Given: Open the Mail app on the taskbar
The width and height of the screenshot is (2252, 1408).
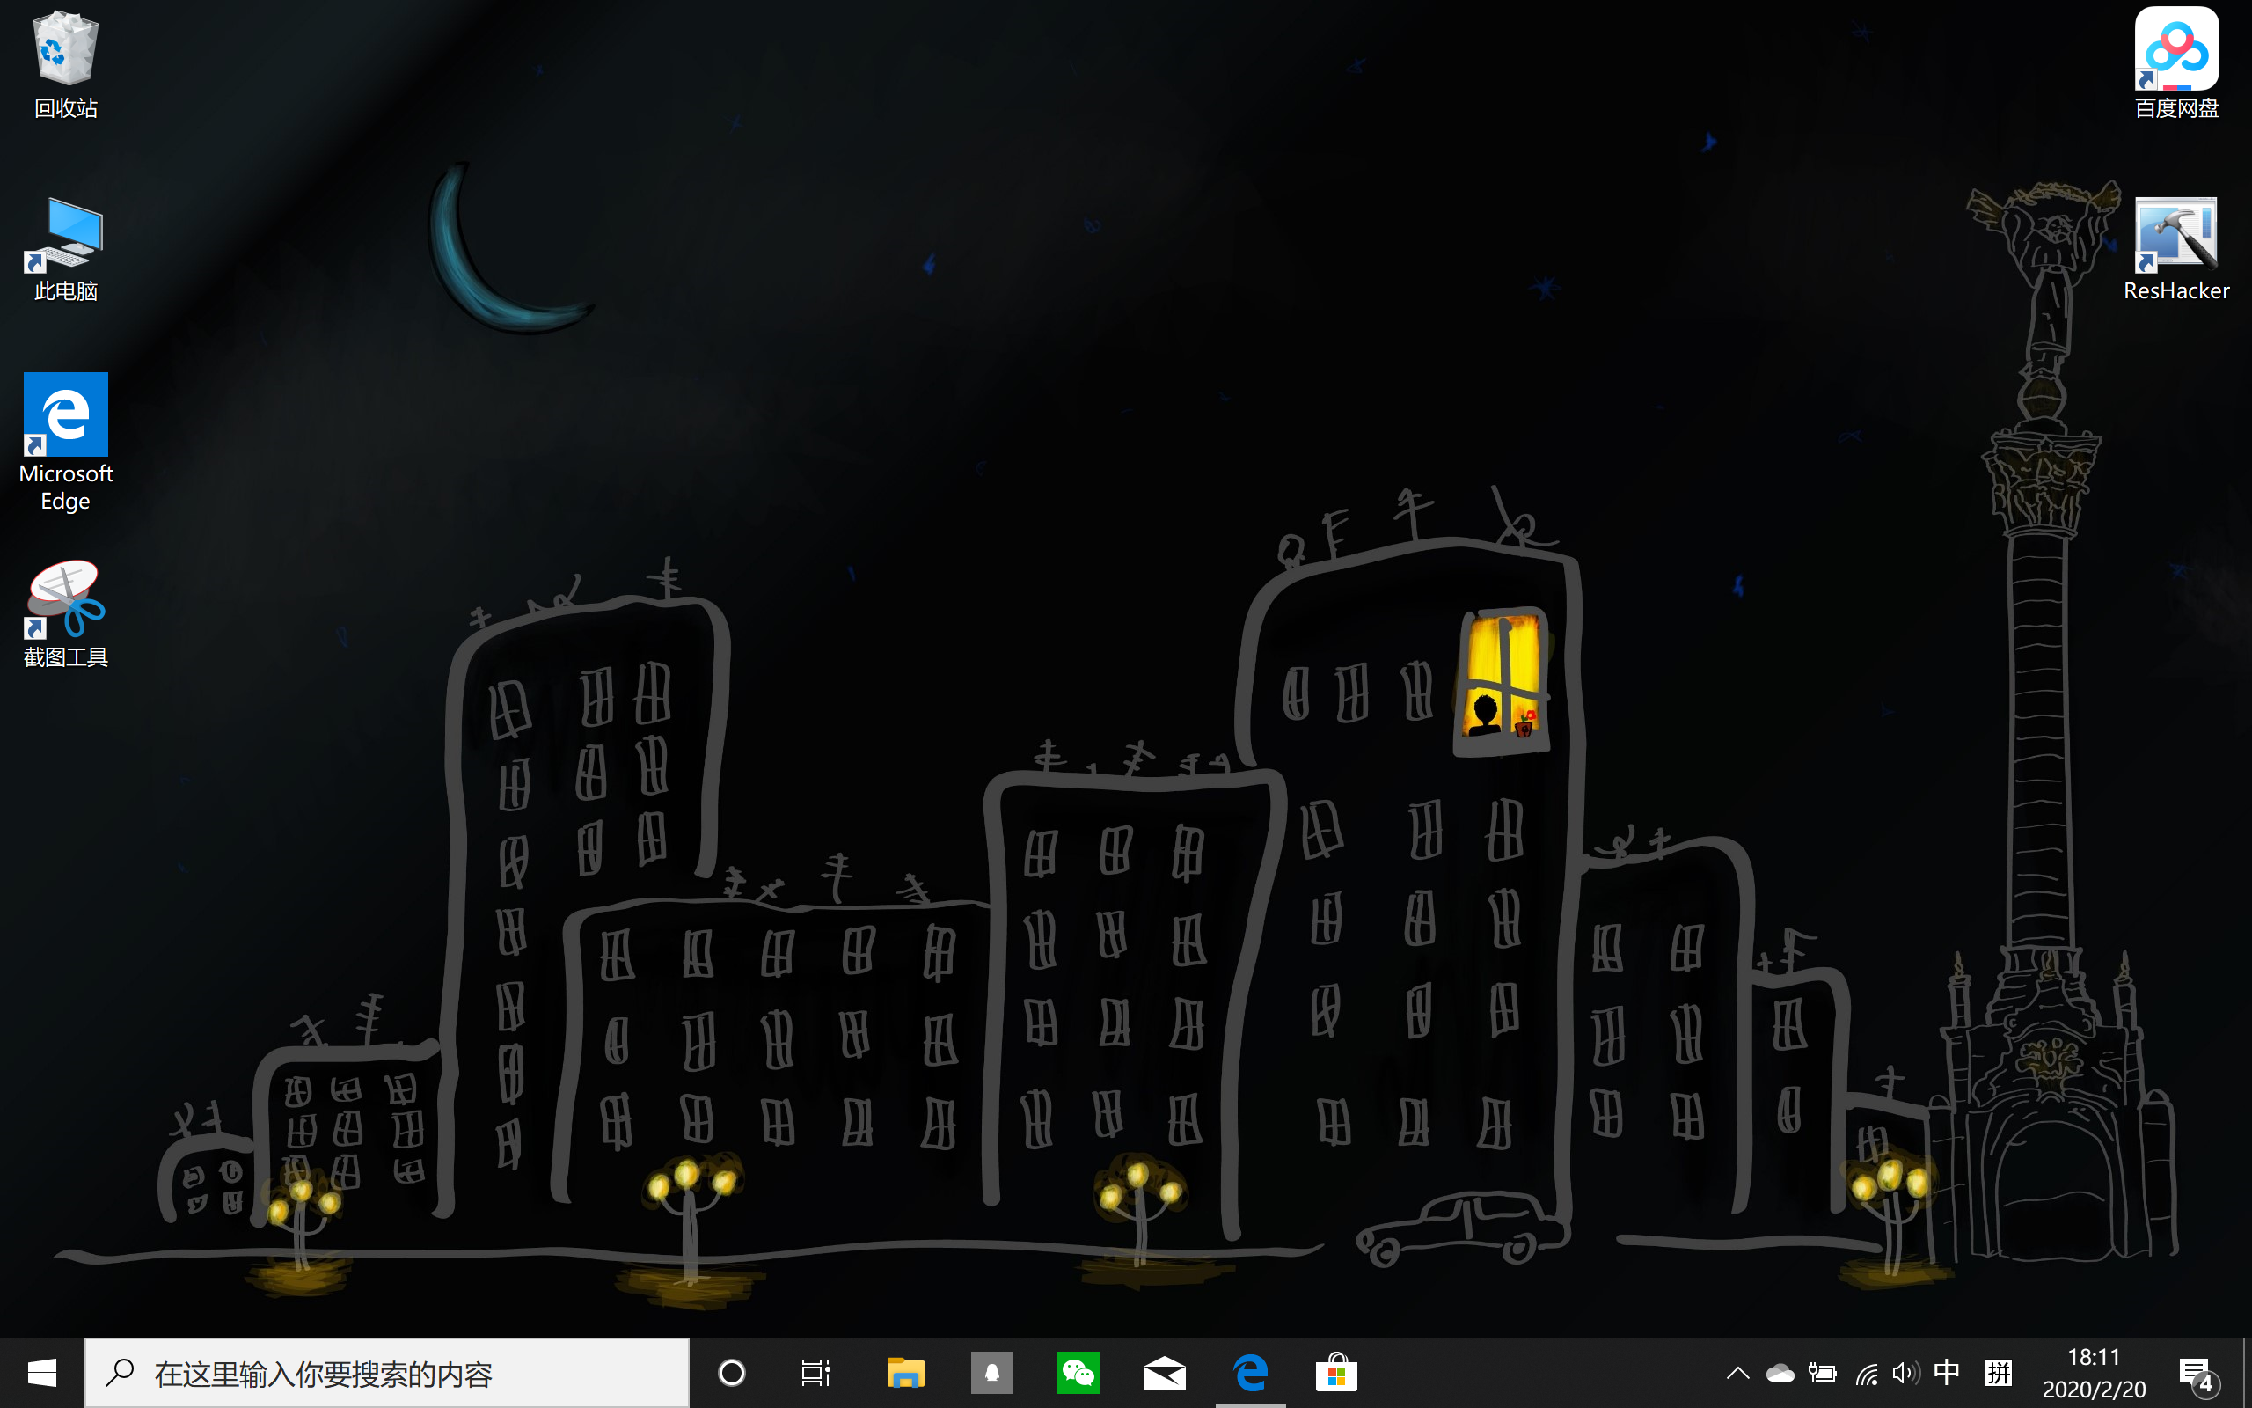Looking at the screenshot, I should click(x=1164, y=1373).
